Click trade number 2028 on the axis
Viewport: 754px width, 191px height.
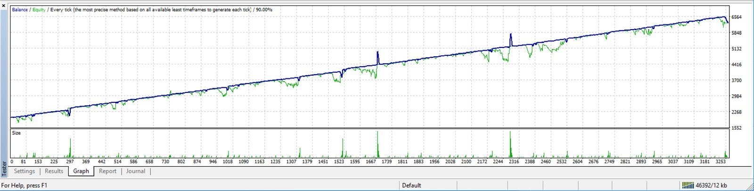[450, 161]
